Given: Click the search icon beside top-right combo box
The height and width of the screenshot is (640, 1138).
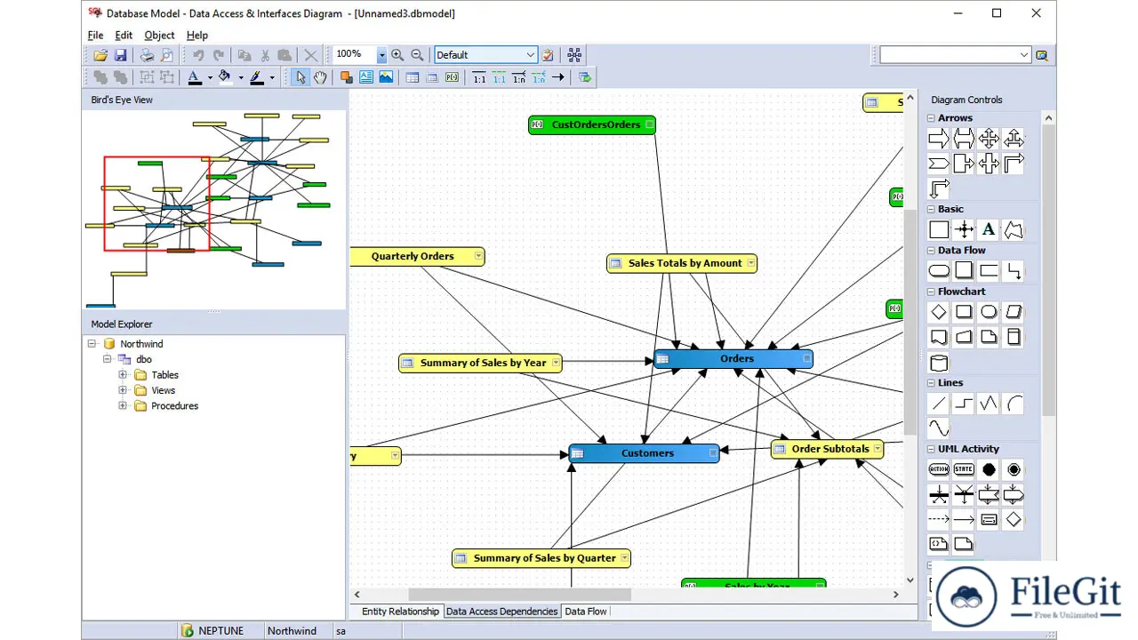Looking at the screenshot, I should (1042, 55).
